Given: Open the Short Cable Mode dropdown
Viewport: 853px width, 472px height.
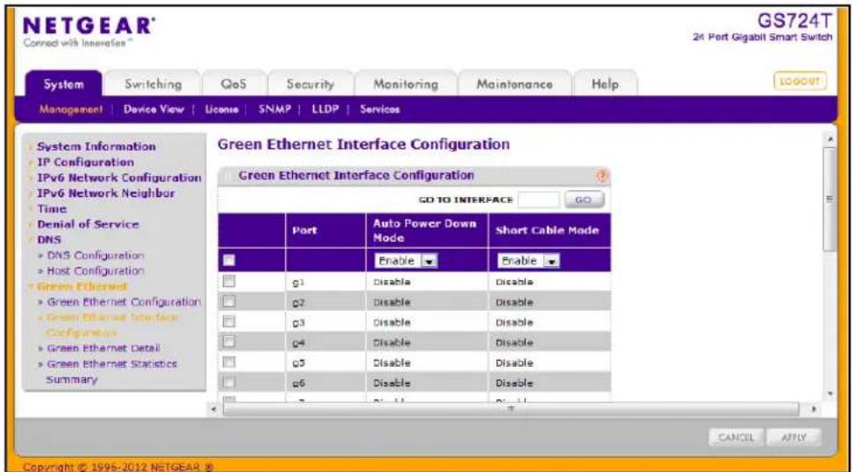Looking at the screenshot, I should click(x=529, y=261).
